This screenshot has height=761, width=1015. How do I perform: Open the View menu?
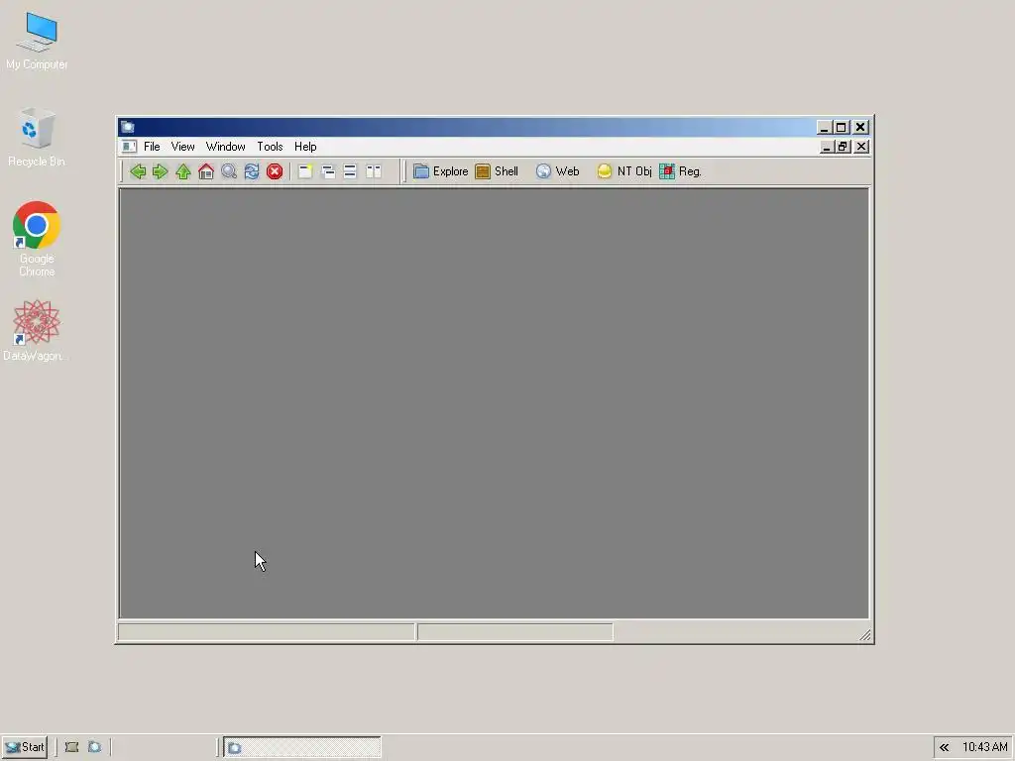(182, 147)
